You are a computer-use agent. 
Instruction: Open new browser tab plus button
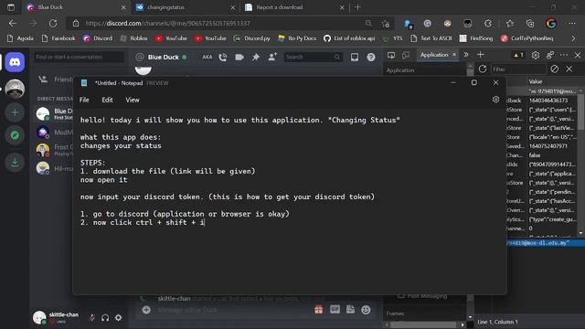357,7
